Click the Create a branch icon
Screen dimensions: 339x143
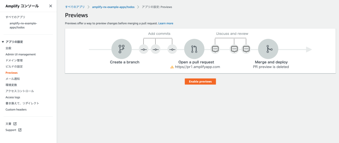pyautogui.click(x=121, y=49)
